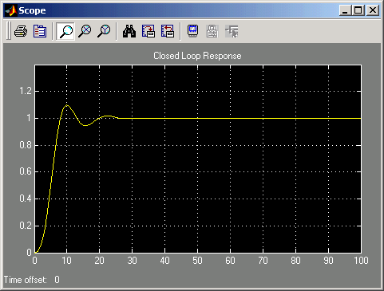Click the Scope title bar text

(32, 10)
